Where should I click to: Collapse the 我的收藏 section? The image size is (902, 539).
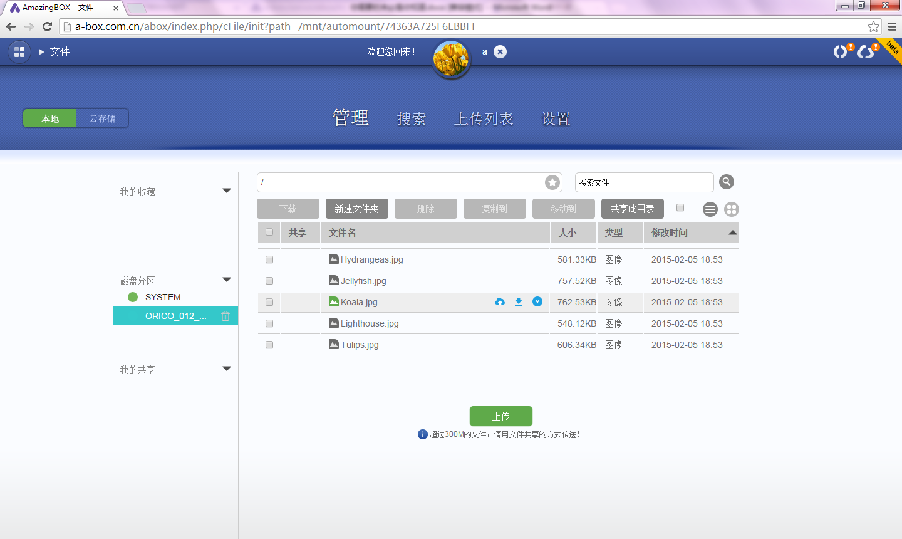coord(227,191)
